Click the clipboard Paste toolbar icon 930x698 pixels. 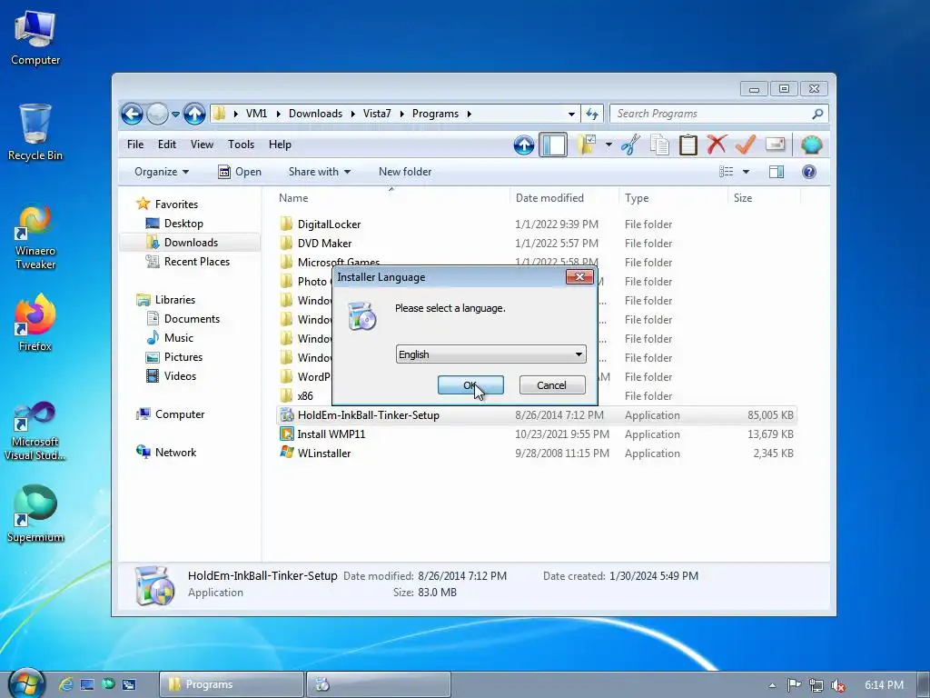pos(688,145)
